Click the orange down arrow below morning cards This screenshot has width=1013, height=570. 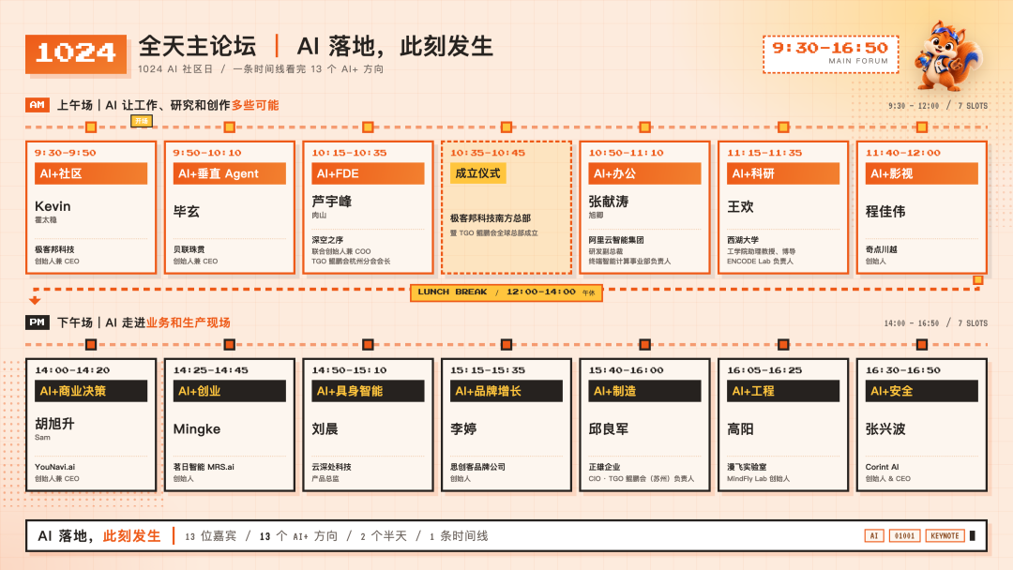click(x=35, y=300)
